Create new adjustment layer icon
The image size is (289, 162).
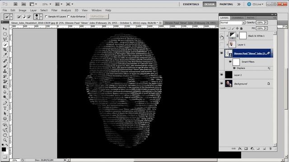pos(252,148)
